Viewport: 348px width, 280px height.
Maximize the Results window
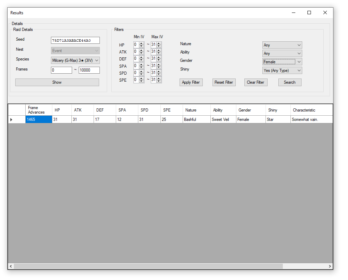pyautogui.click(x=309, y=13)
